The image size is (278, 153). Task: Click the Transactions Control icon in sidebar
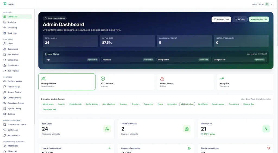point(5,125)
